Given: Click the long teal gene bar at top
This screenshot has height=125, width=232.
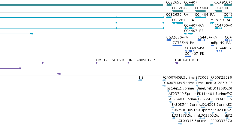Looking at the screenshot, I should coord(82,5).
